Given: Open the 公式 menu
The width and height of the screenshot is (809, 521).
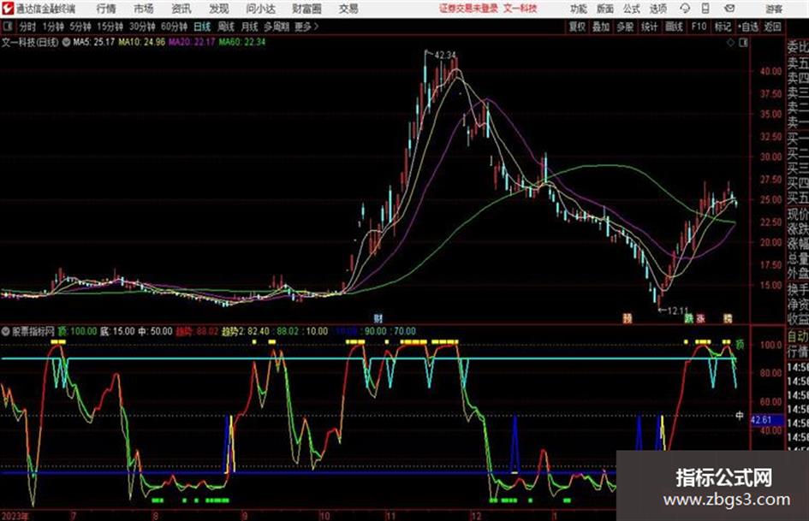Looking at the screenshot, I should click(631, 9).
